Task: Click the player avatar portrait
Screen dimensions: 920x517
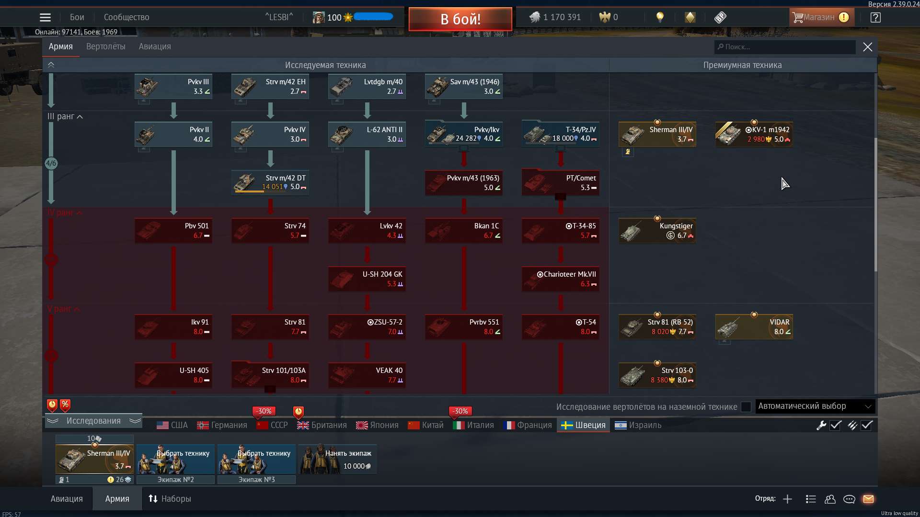Action: click(x=319, y=17)
